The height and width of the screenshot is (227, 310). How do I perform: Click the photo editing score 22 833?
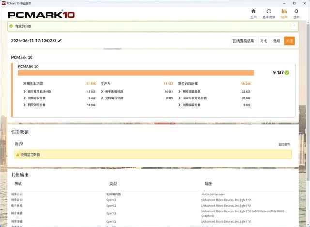[x=246, y=92]
